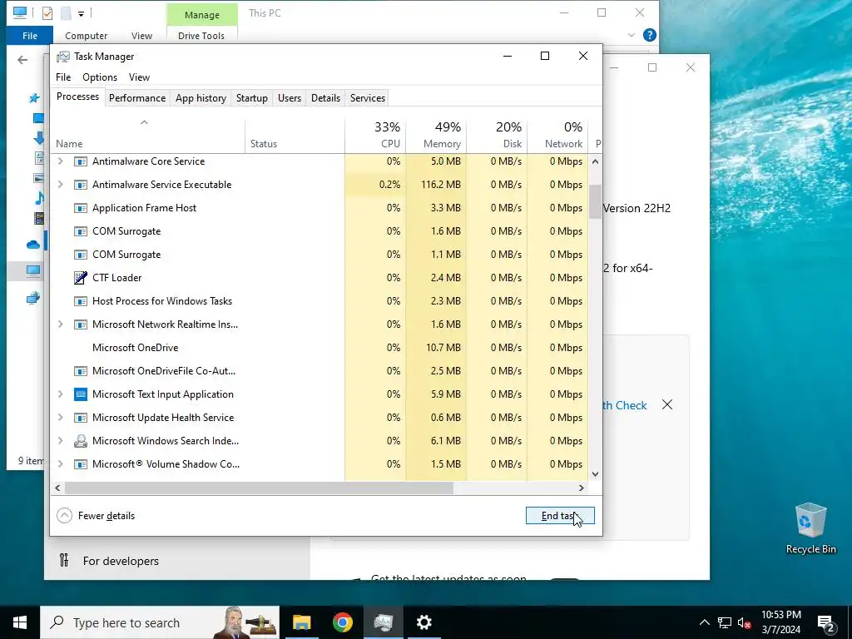Open the File menu in Task Manager

(x=63, y=77)
